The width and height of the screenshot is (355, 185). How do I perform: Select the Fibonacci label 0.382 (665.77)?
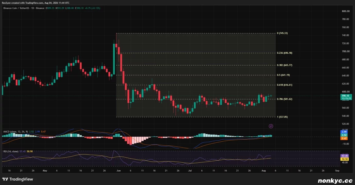tap(285, 65)
